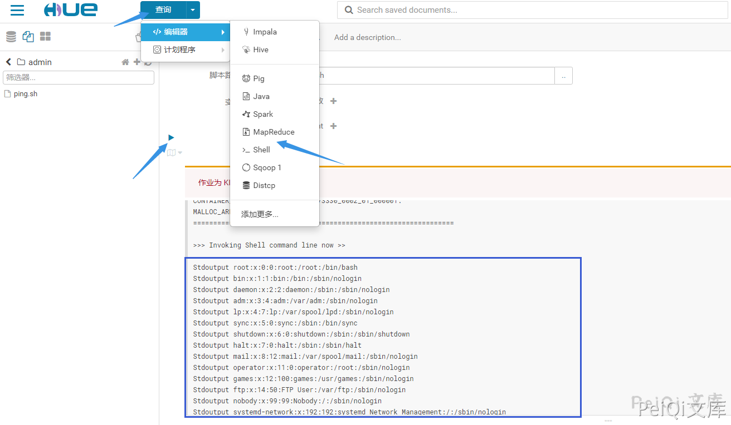Open the map icon dropdown under play
The height and width of the screenshot is (425, 731).
(174, 152)
